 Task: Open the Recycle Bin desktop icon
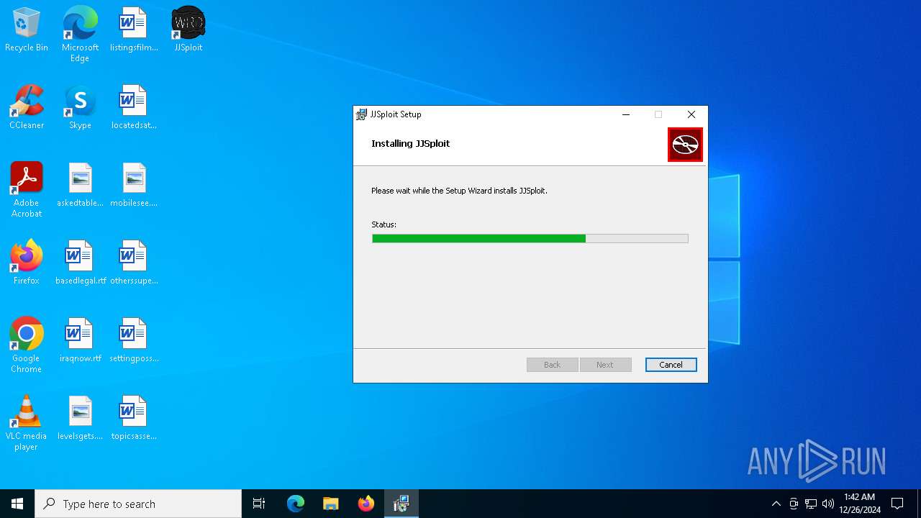(x=27, y=30)
